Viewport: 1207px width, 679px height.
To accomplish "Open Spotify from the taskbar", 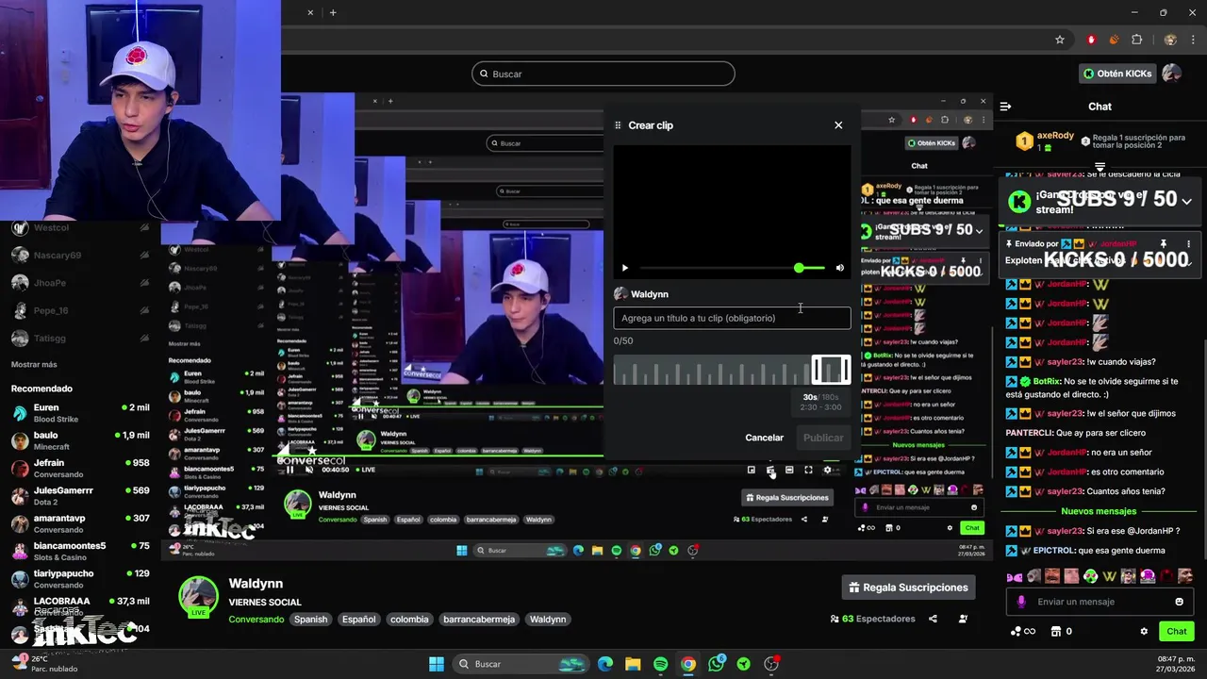I will click(x=660, y=664).
